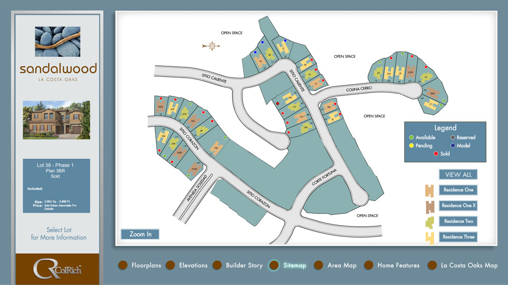
Task: Filter by Residence One button
Action: [x=458, y=190]
